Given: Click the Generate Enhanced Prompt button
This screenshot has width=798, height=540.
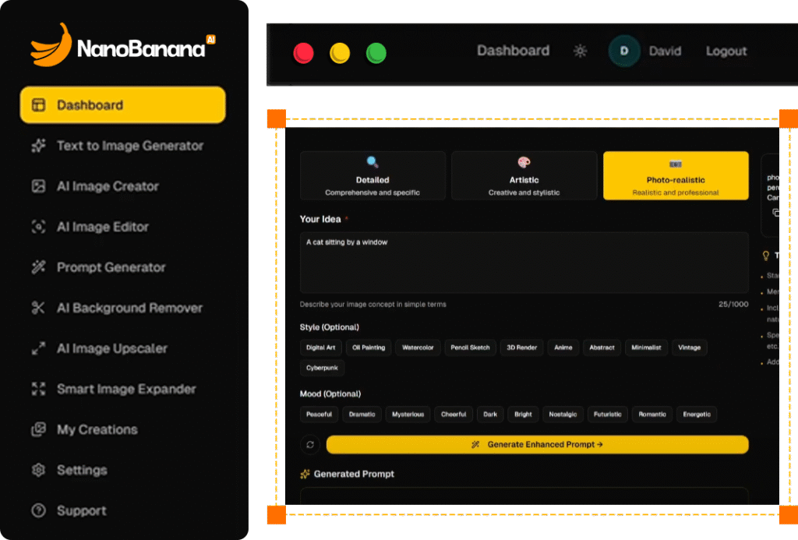Looking at the screenshot, I should coord(537,445).
